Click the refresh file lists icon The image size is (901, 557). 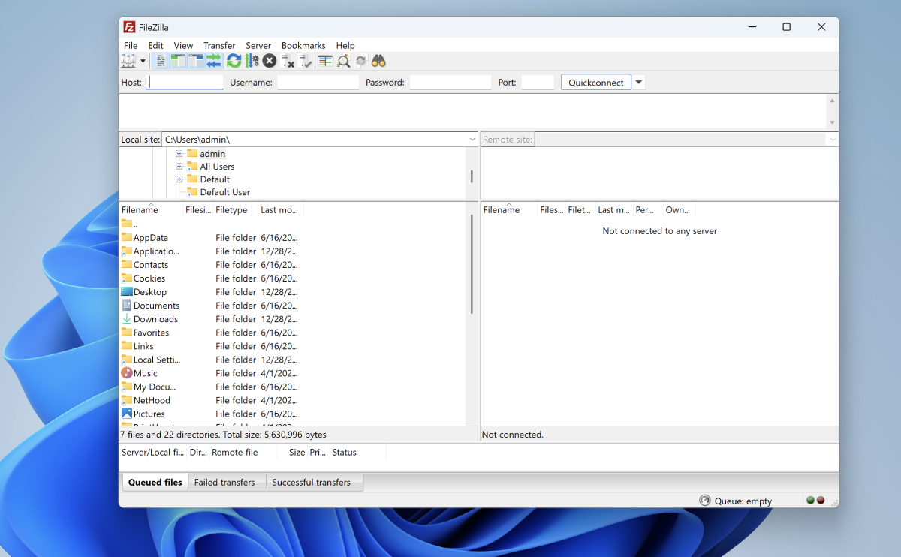234,61
